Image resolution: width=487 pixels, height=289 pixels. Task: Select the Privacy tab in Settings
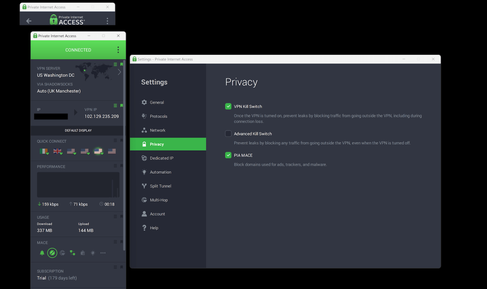(x=168, y=144)
